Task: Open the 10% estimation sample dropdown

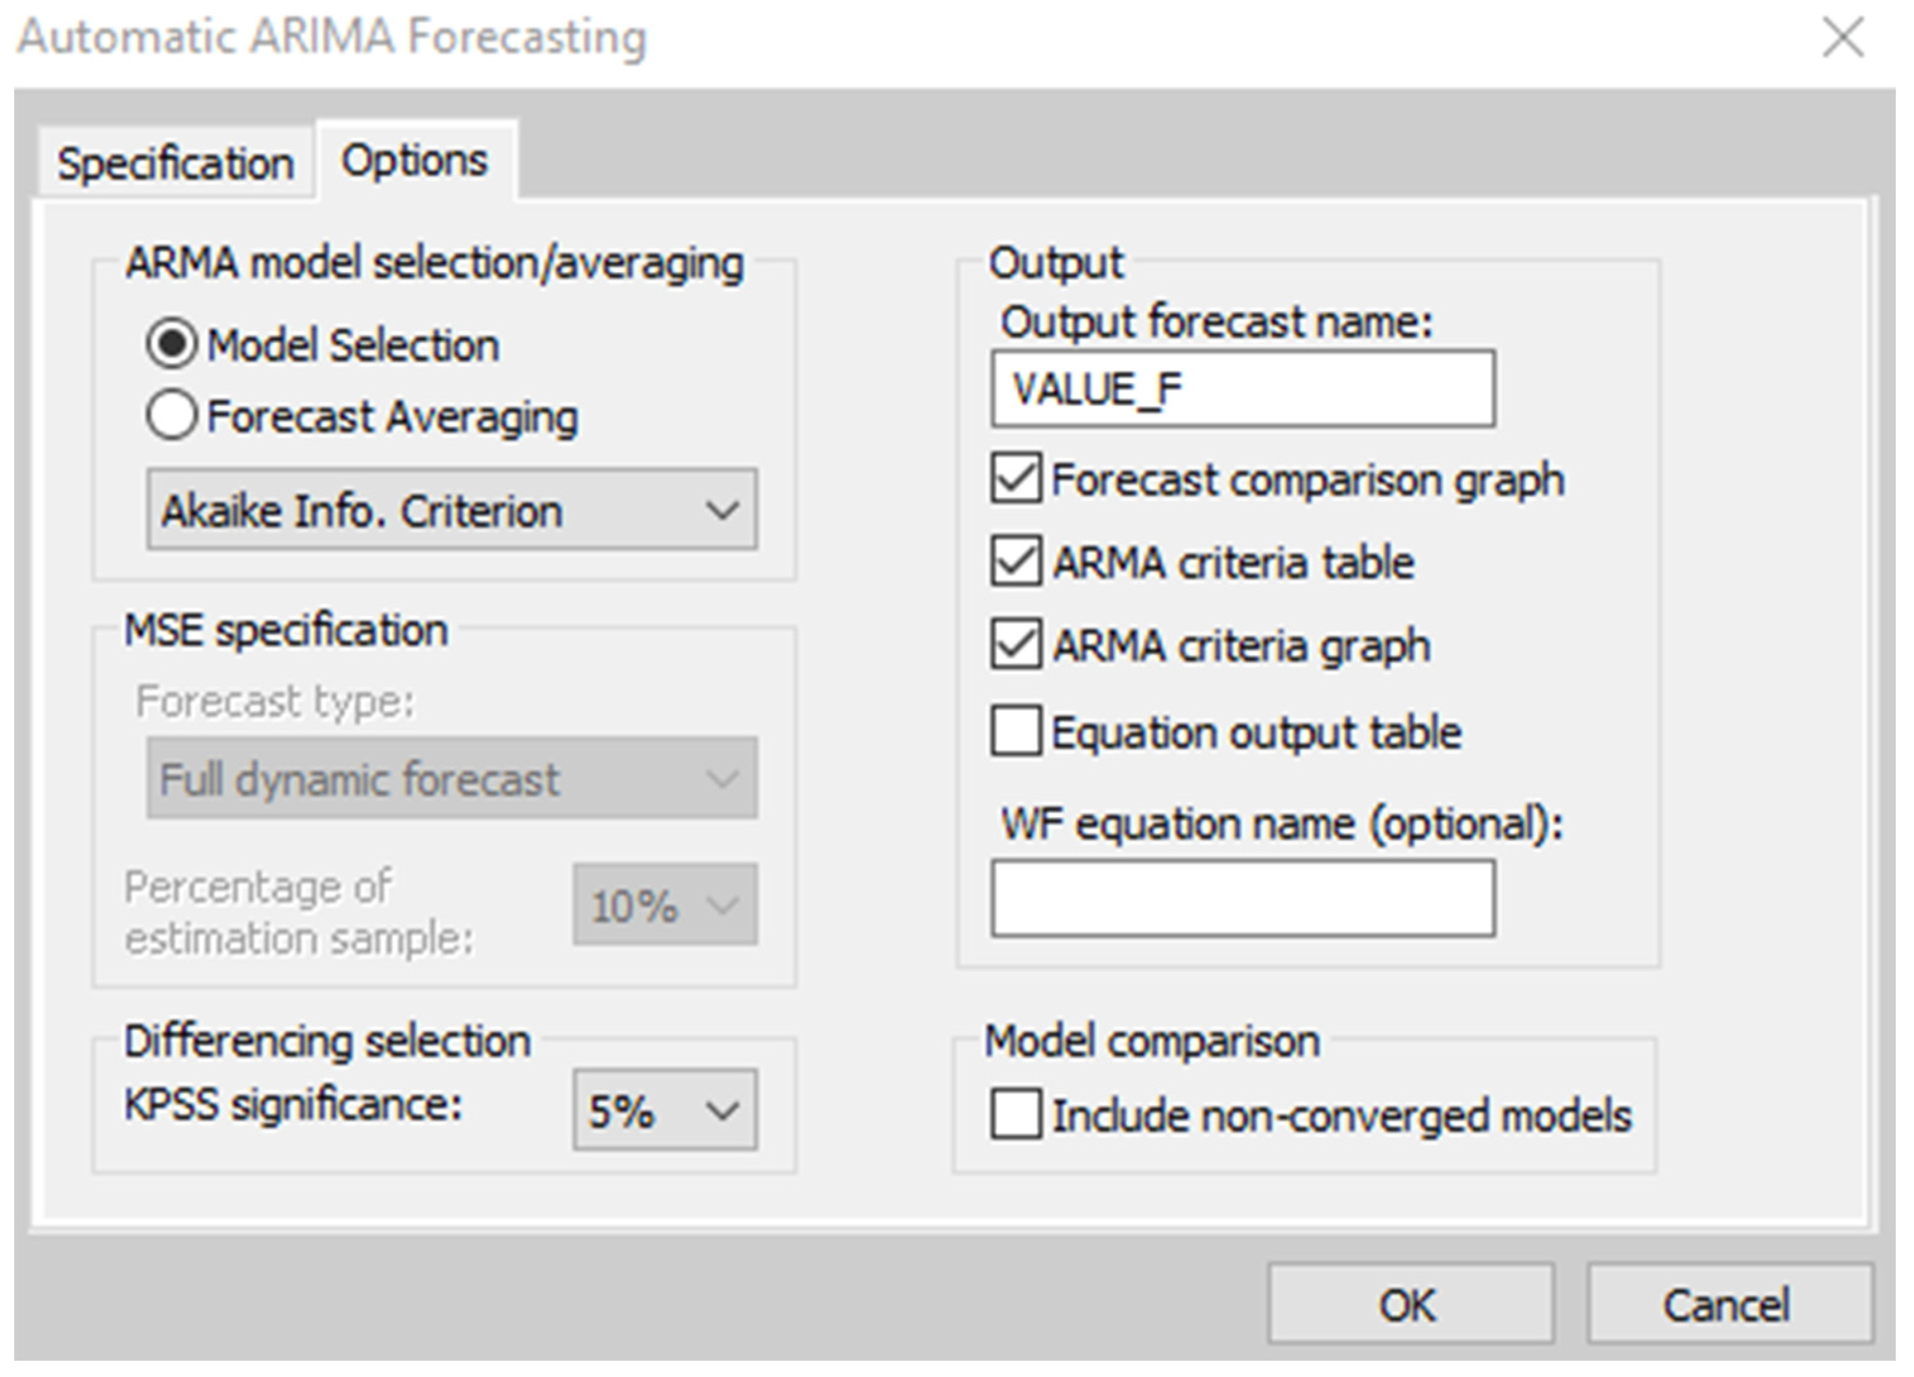Action: pos(664,905)
